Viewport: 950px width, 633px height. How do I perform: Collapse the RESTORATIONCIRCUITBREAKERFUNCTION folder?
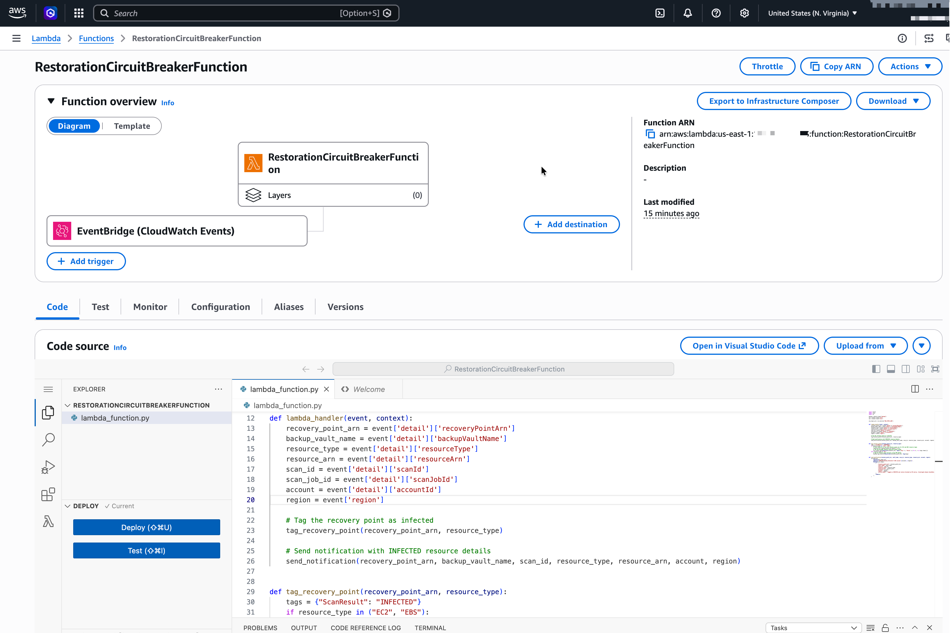68,405
